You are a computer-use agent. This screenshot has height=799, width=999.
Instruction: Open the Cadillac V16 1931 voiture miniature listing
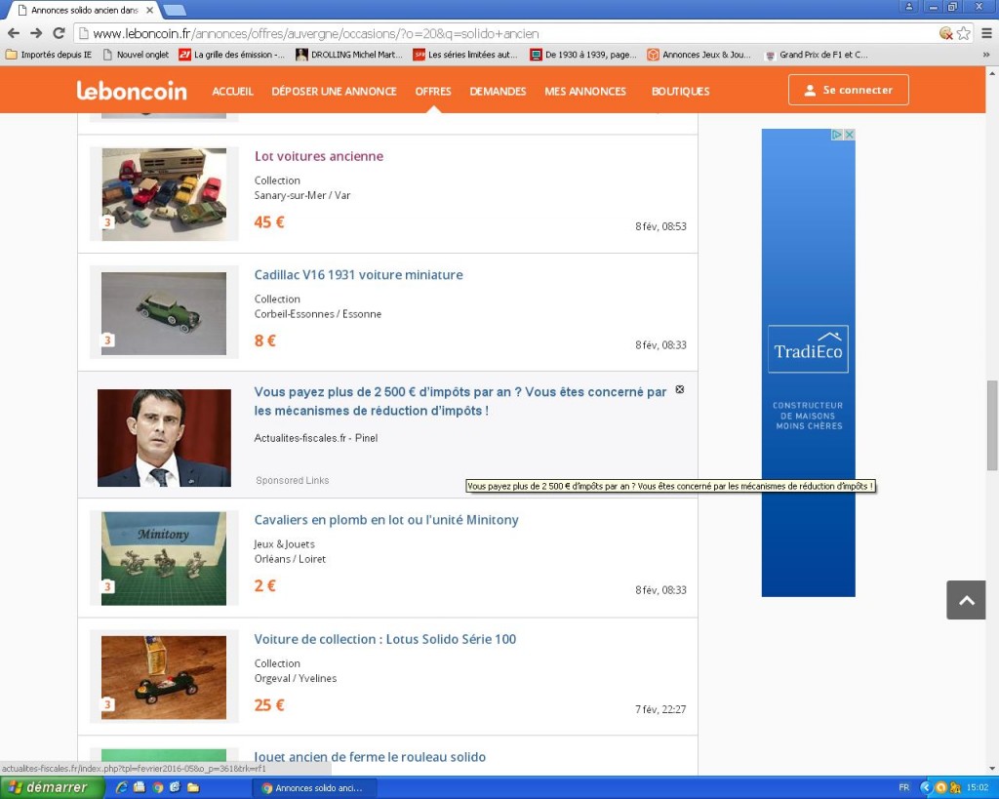pyautogui.click(x=358, y=275)
